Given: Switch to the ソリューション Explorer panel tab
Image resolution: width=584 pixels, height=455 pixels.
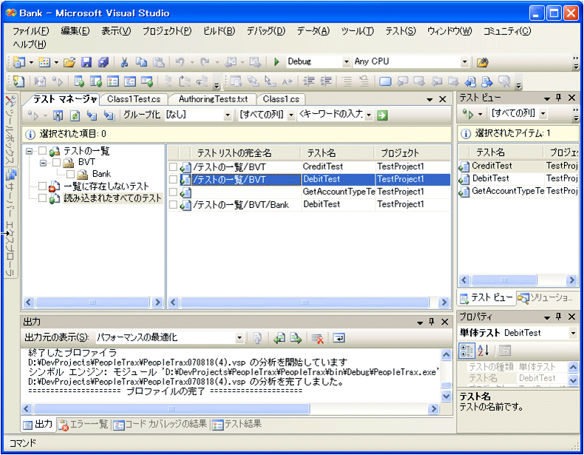Looking at the screenshot, I should (546, 297).
